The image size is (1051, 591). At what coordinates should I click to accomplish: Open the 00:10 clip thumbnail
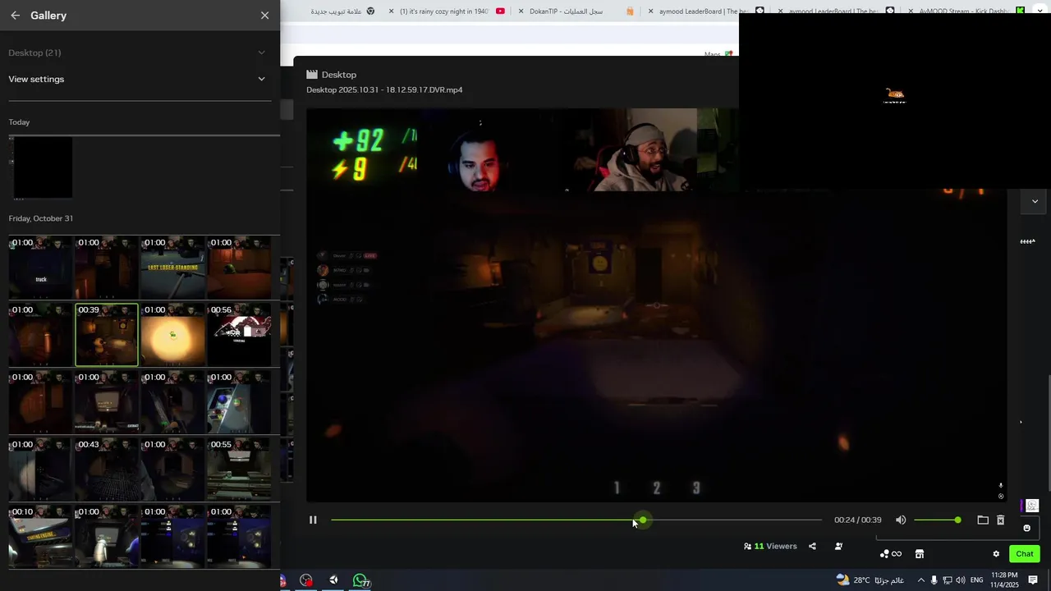point(40,537)
